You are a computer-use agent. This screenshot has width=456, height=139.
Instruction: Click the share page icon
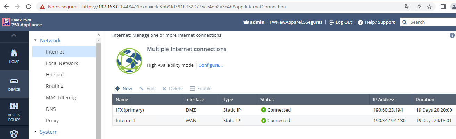coord(418,7)
